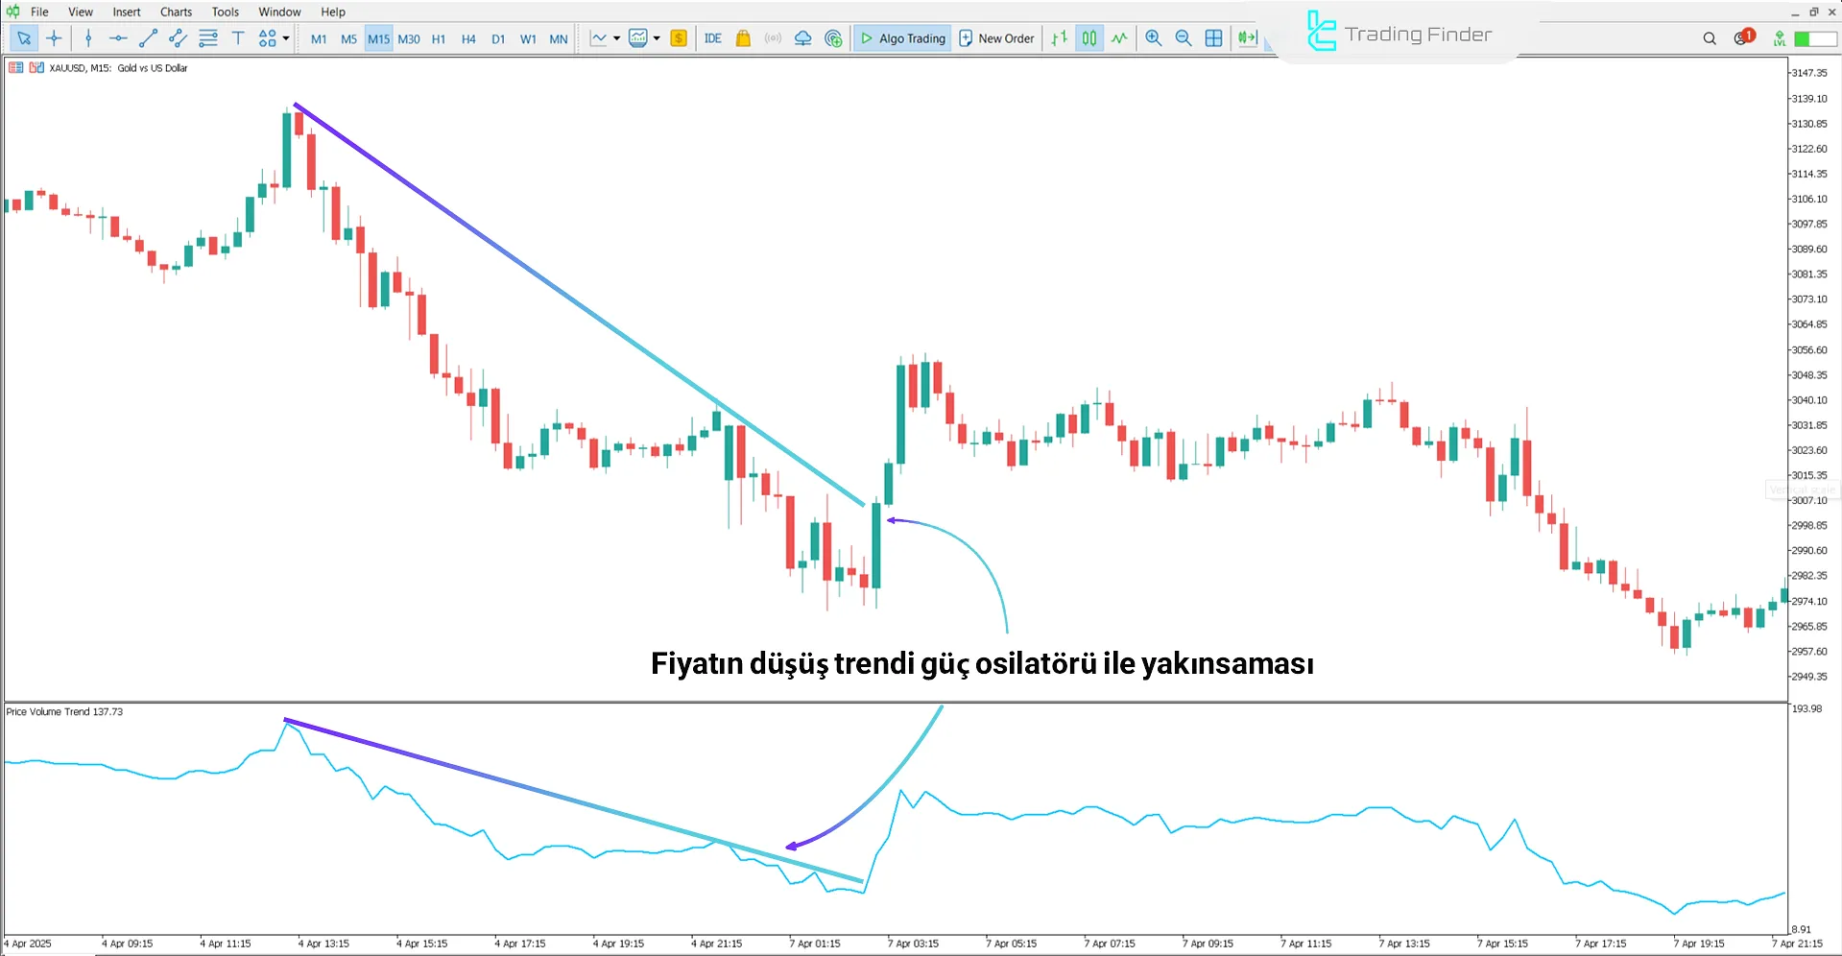Zoom in on the chart

point(1153,38)
